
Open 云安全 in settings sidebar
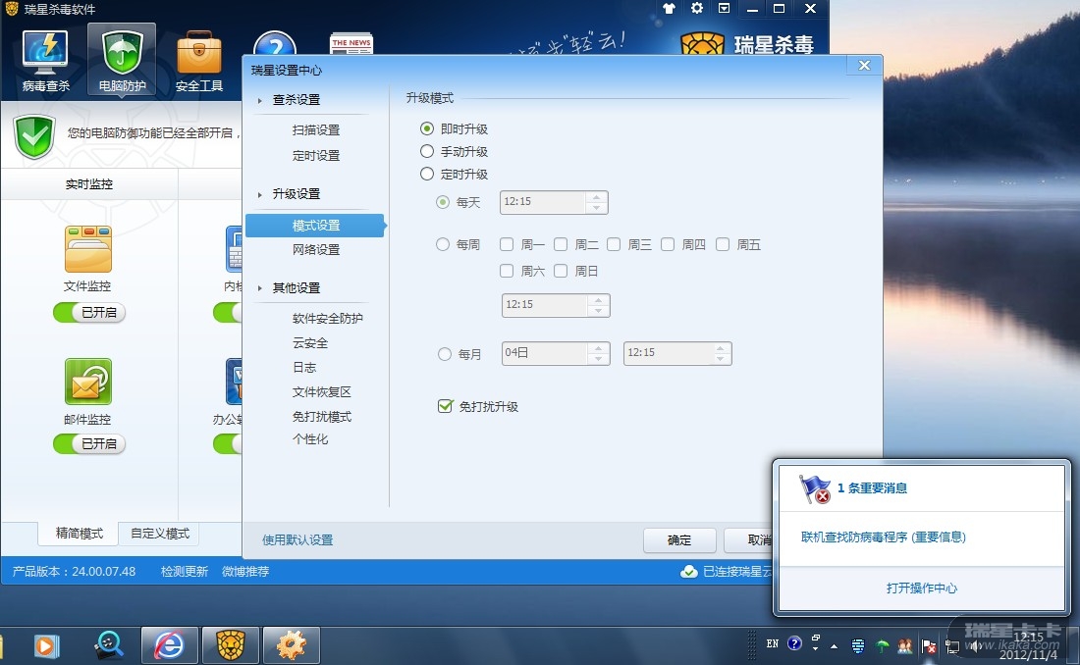[x=310, y=343]
